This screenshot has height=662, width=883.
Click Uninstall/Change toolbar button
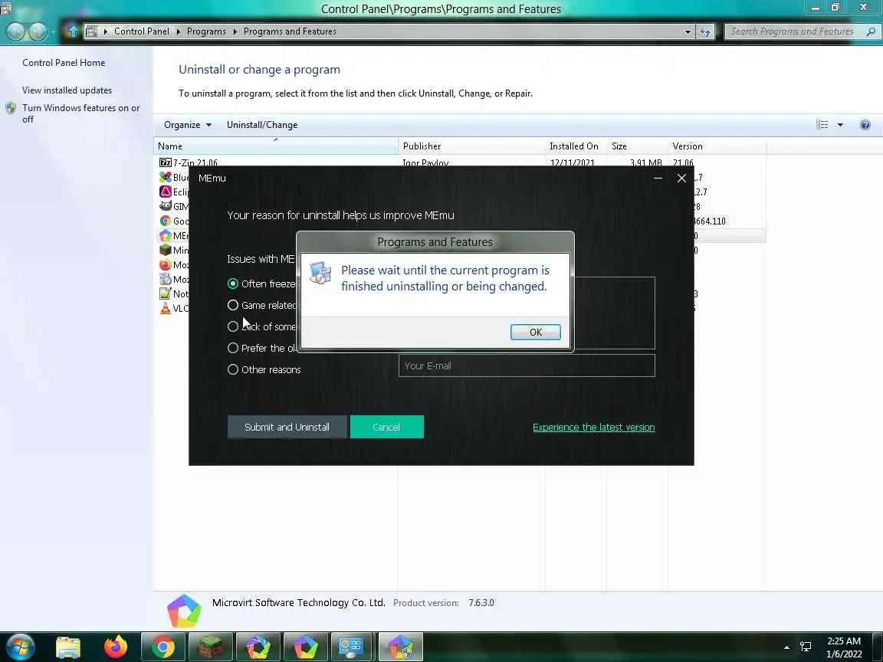[x=262, y=125]
